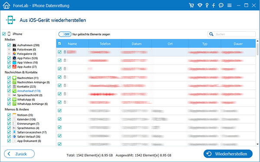Uncheck the Anrufverlauf checkbox
This screenshot has height=162, width=260.
pyautogui.click(x=9, y=91)
